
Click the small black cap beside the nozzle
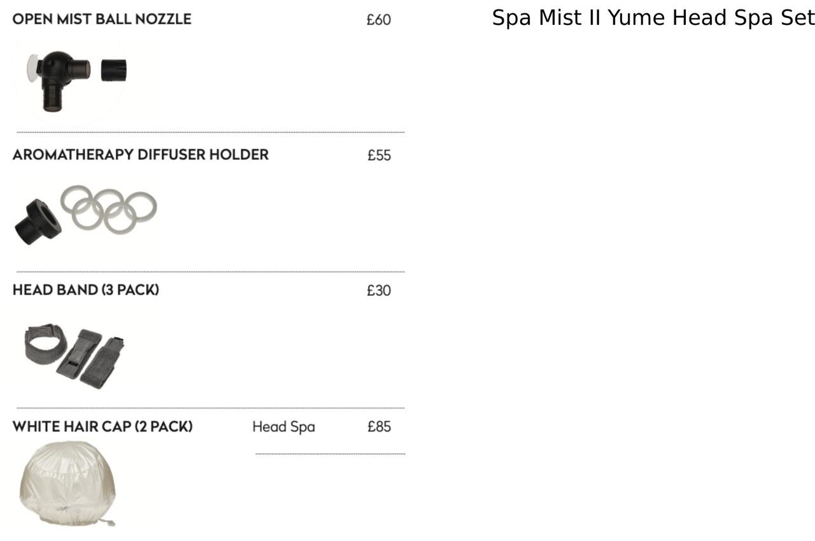click(114, 70)
